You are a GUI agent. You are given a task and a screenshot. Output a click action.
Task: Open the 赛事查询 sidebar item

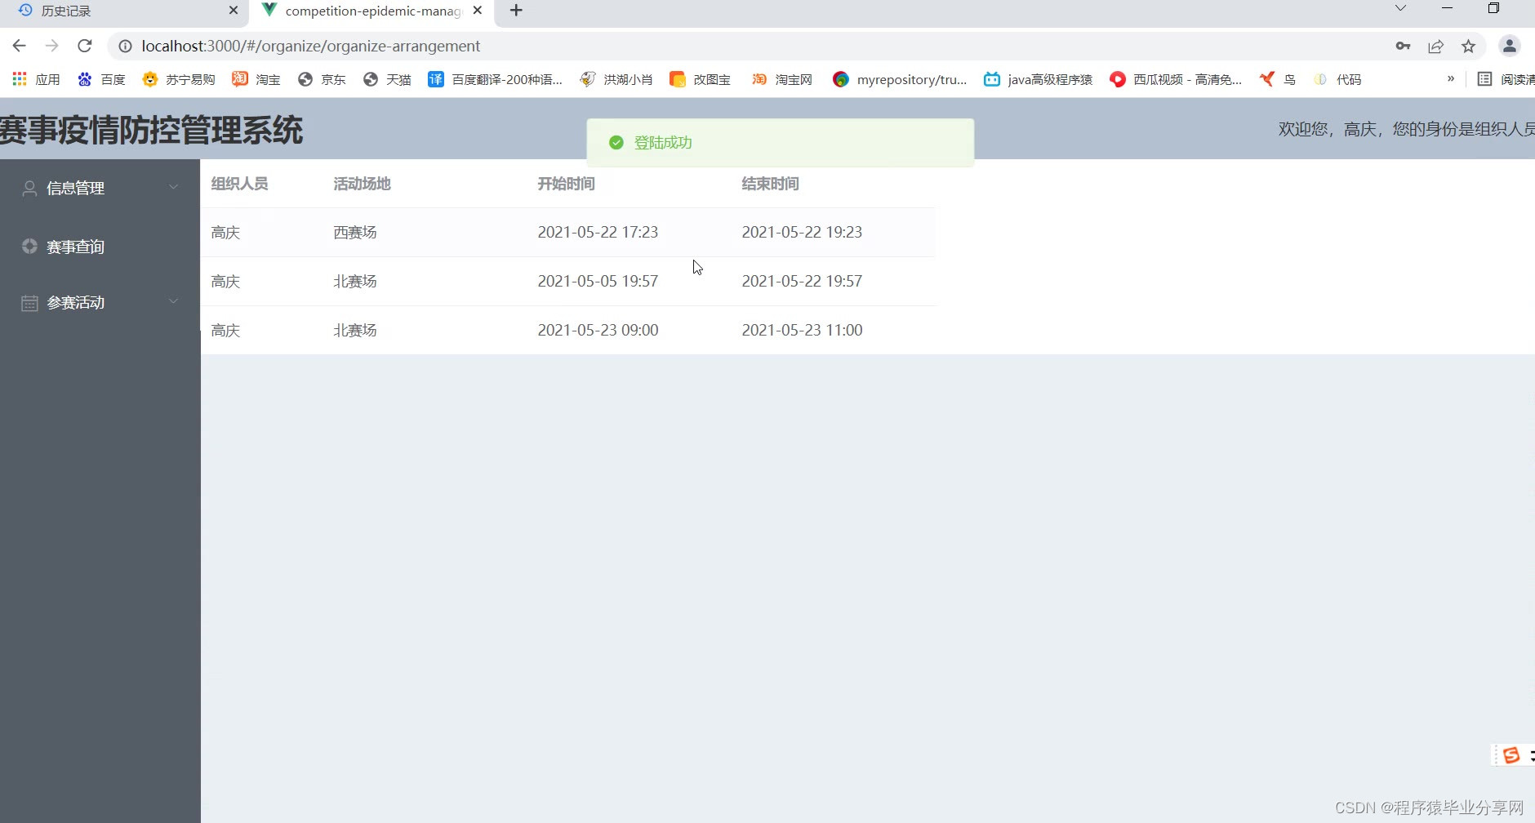[x=100, y=247]
